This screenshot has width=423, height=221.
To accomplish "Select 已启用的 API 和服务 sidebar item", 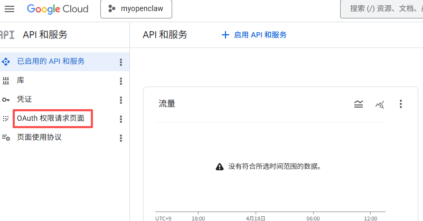I will tap(65, 62).
